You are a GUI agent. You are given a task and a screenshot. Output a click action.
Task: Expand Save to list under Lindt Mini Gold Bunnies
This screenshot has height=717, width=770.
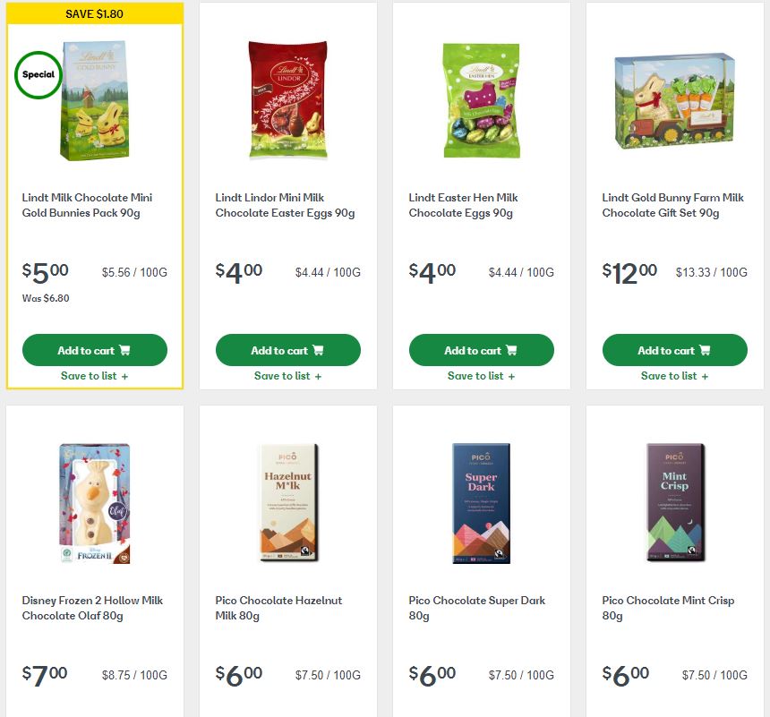(x=92, y=376)
